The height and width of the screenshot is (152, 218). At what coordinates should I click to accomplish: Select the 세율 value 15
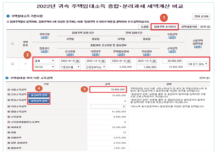(124, 133)
